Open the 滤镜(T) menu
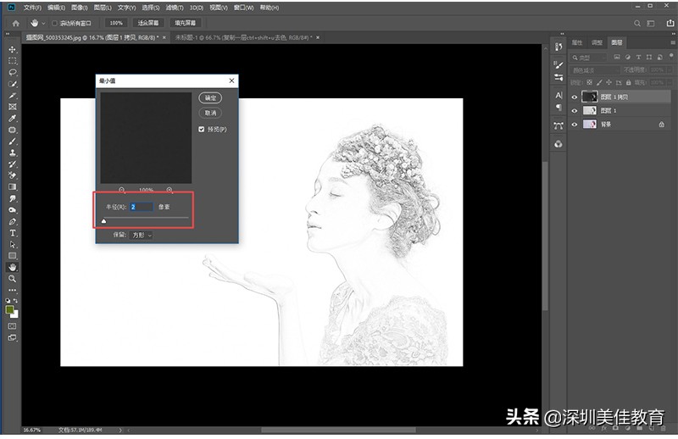Screen dimensions: 678x439 click(175, 8)
